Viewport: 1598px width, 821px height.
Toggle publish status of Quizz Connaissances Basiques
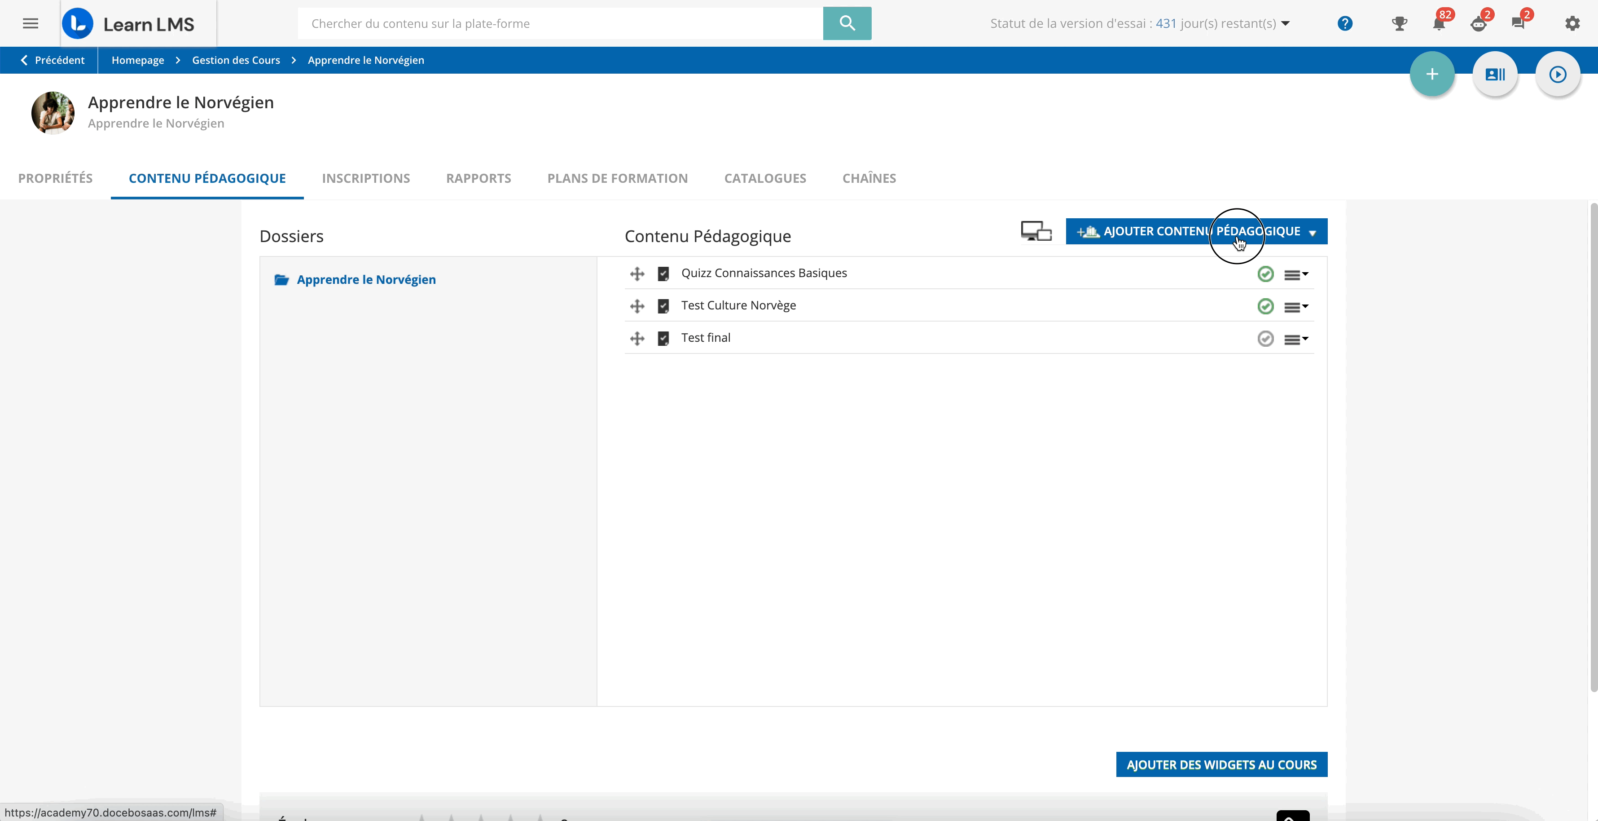(x=1265, y=274)
